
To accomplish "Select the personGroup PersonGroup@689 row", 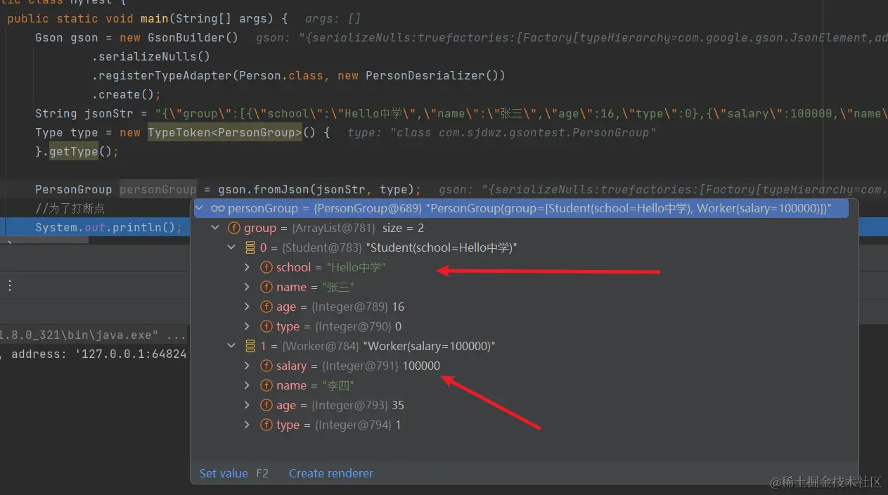I will [x=520, y=208].
